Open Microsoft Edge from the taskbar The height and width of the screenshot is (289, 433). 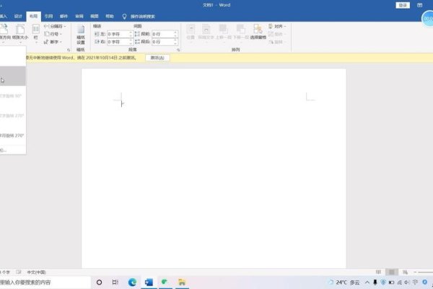(132, 282)
